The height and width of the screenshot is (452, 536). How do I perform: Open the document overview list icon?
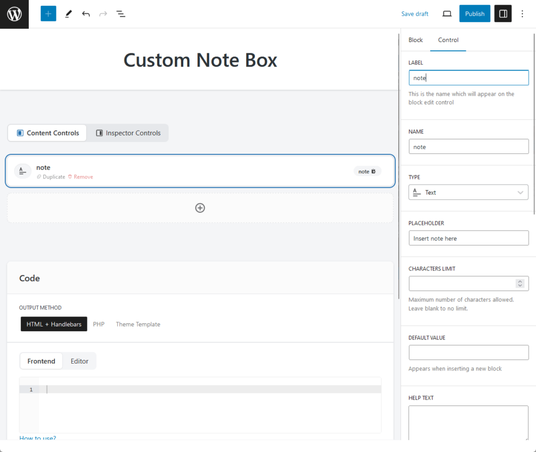(121, 14)
